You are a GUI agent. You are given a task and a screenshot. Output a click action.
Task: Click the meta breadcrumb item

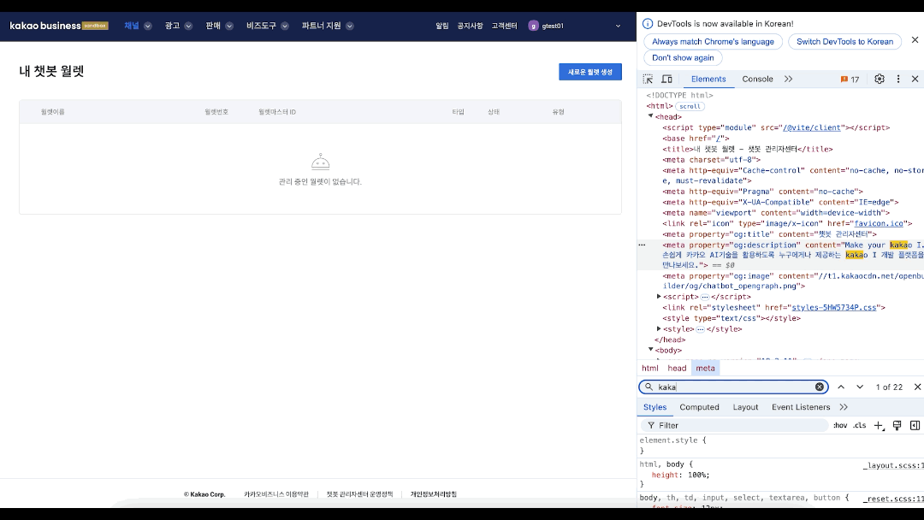click(x=705, y=368)
